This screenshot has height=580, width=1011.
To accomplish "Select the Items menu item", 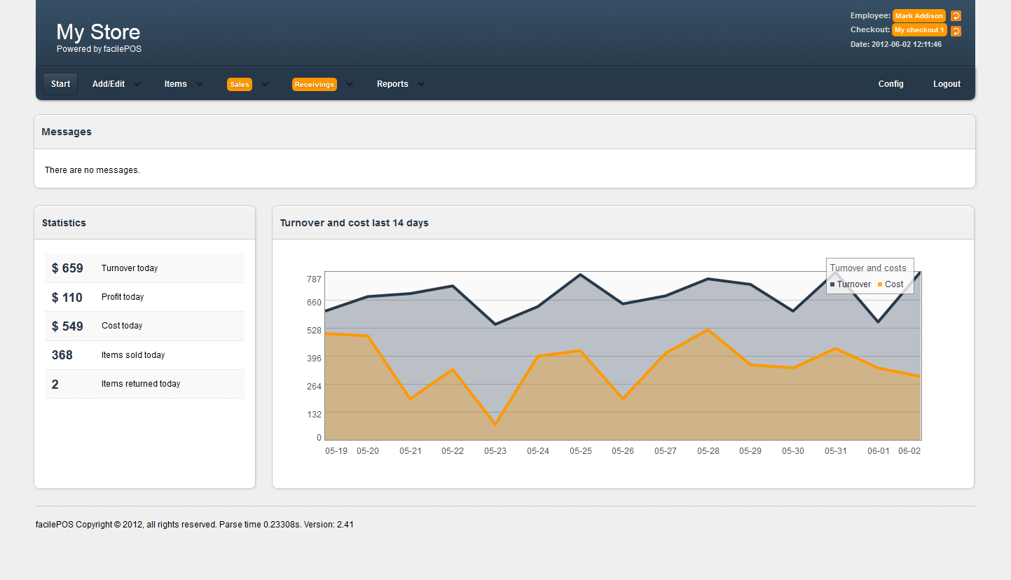I will click(x=175, y=84).
